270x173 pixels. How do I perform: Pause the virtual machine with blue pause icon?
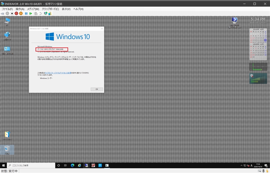point(26,13)
